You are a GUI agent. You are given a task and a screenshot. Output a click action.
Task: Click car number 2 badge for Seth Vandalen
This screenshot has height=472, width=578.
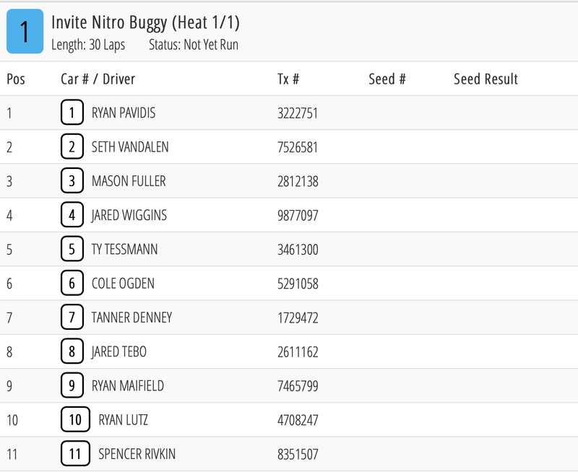click(x=72, y=147)
